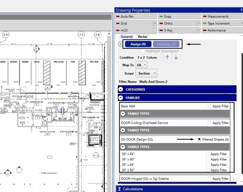
Task: Check Apply Filter for DOOR-Coiling-Overhead-Service
Action: (209, 123)
